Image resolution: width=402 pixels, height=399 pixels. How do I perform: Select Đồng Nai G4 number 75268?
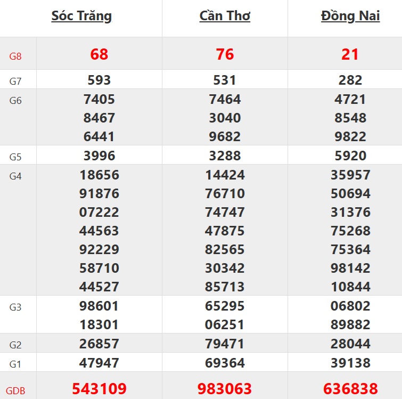click(x=350, y=231)
